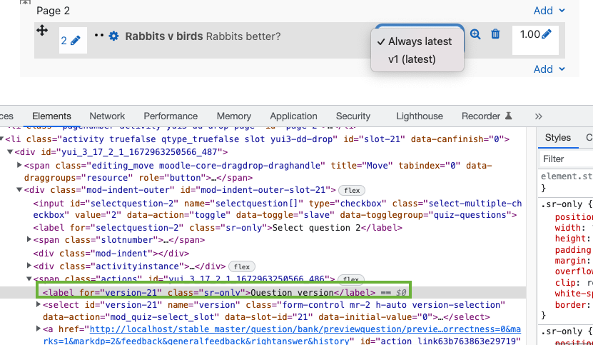This screenshot has width=593, height=345.
Task: Click the padding property in Styles
Action: coord(573,250)
